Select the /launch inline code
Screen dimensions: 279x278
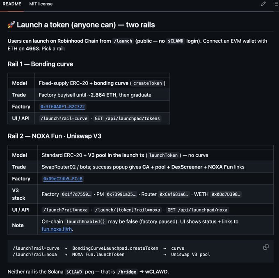[123, 41]
